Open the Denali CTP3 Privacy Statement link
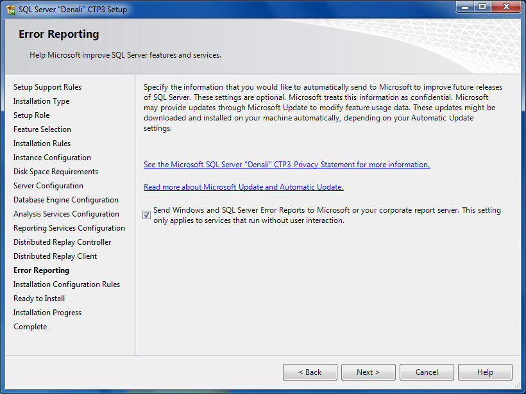526x394 pixels. point(287,165)
